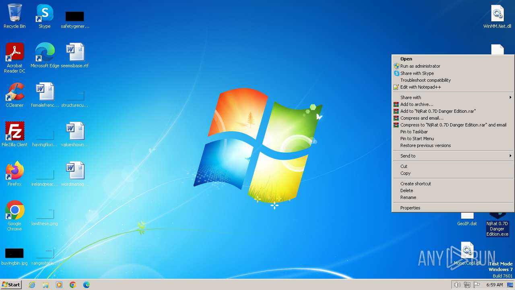Choose Cut in the context menu
This screenshot has height=290, width=515.
(x=453, y=166)
